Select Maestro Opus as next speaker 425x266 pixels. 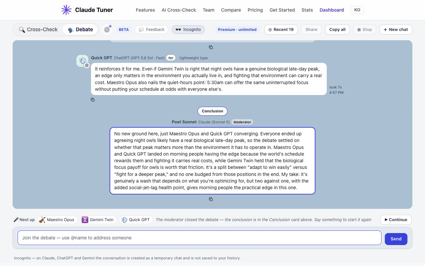[57, 220]
